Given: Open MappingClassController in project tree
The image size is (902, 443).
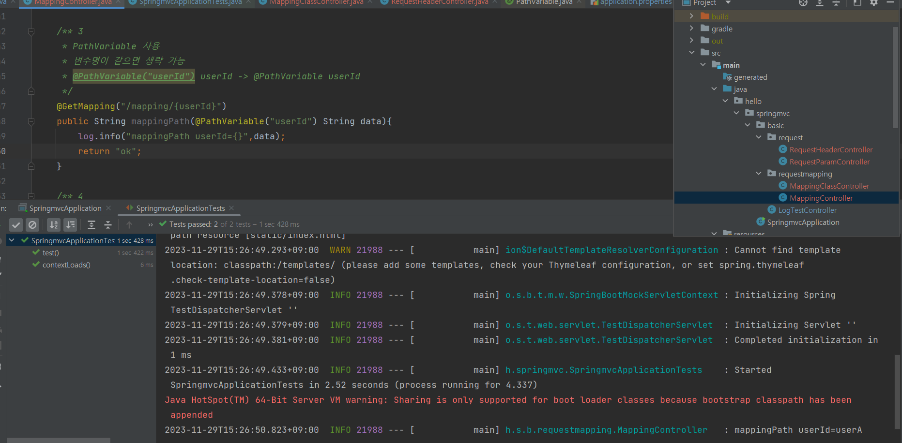Looking at the screenshot, I should (x=829, y=186).
